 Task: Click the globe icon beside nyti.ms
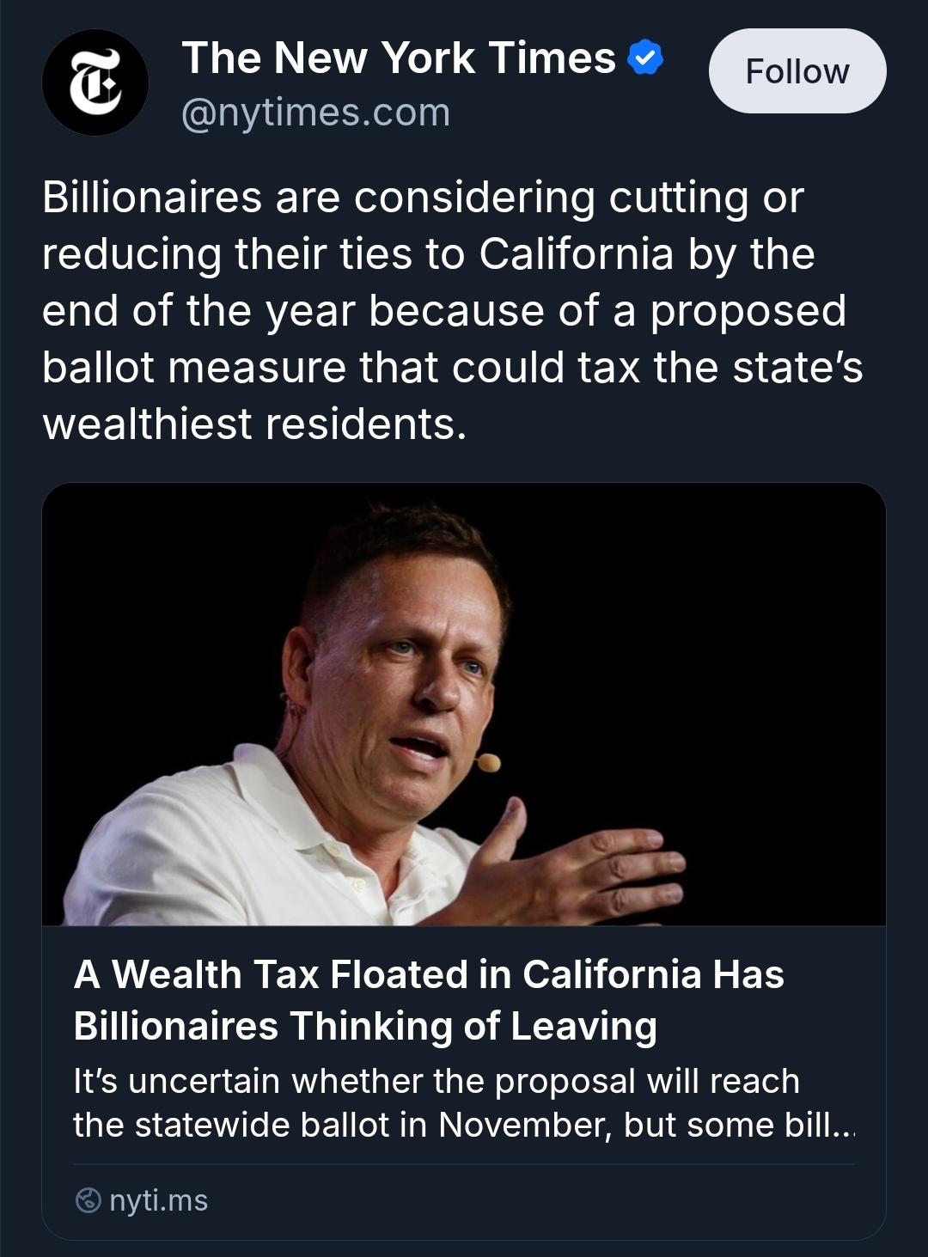click(89, 1200)
